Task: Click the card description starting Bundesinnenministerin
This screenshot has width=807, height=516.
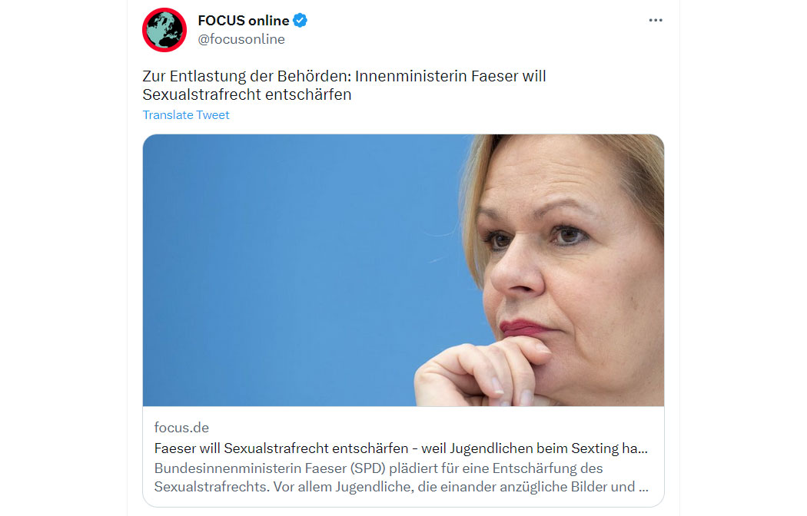Action: point(401,478)
